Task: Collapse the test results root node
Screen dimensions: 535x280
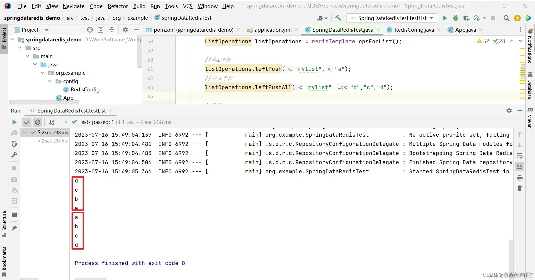Action: tap(25, 132)
